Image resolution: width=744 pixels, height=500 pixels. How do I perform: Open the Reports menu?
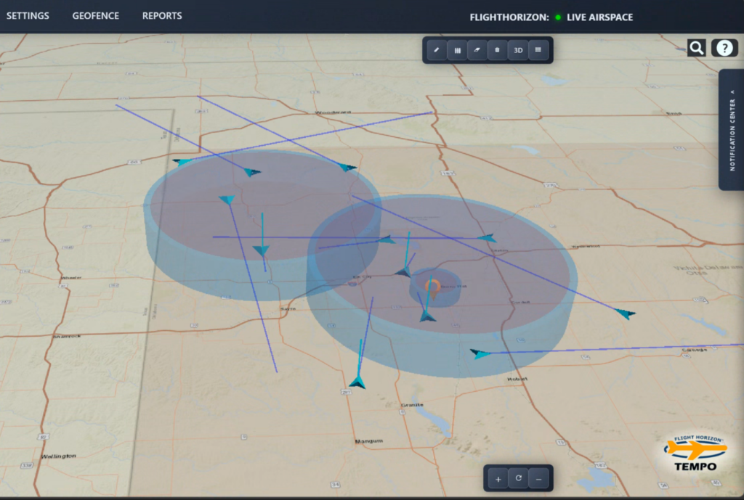tap(162, 16)
